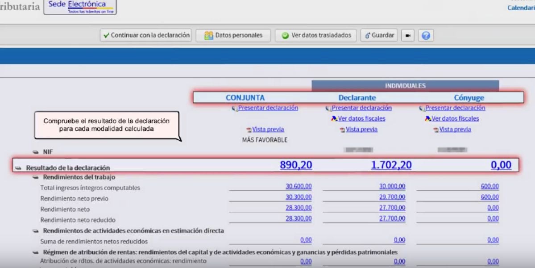Collapse Rendimientos de actividades económicas section arrow
Image resolution: width=535 pixels, height=268 pixels.
[35, 231]
